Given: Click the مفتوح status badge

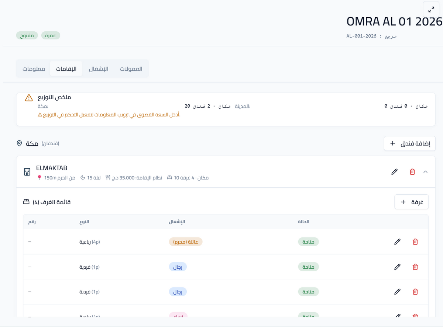Looking at the screenshot, I should (27, 35).
